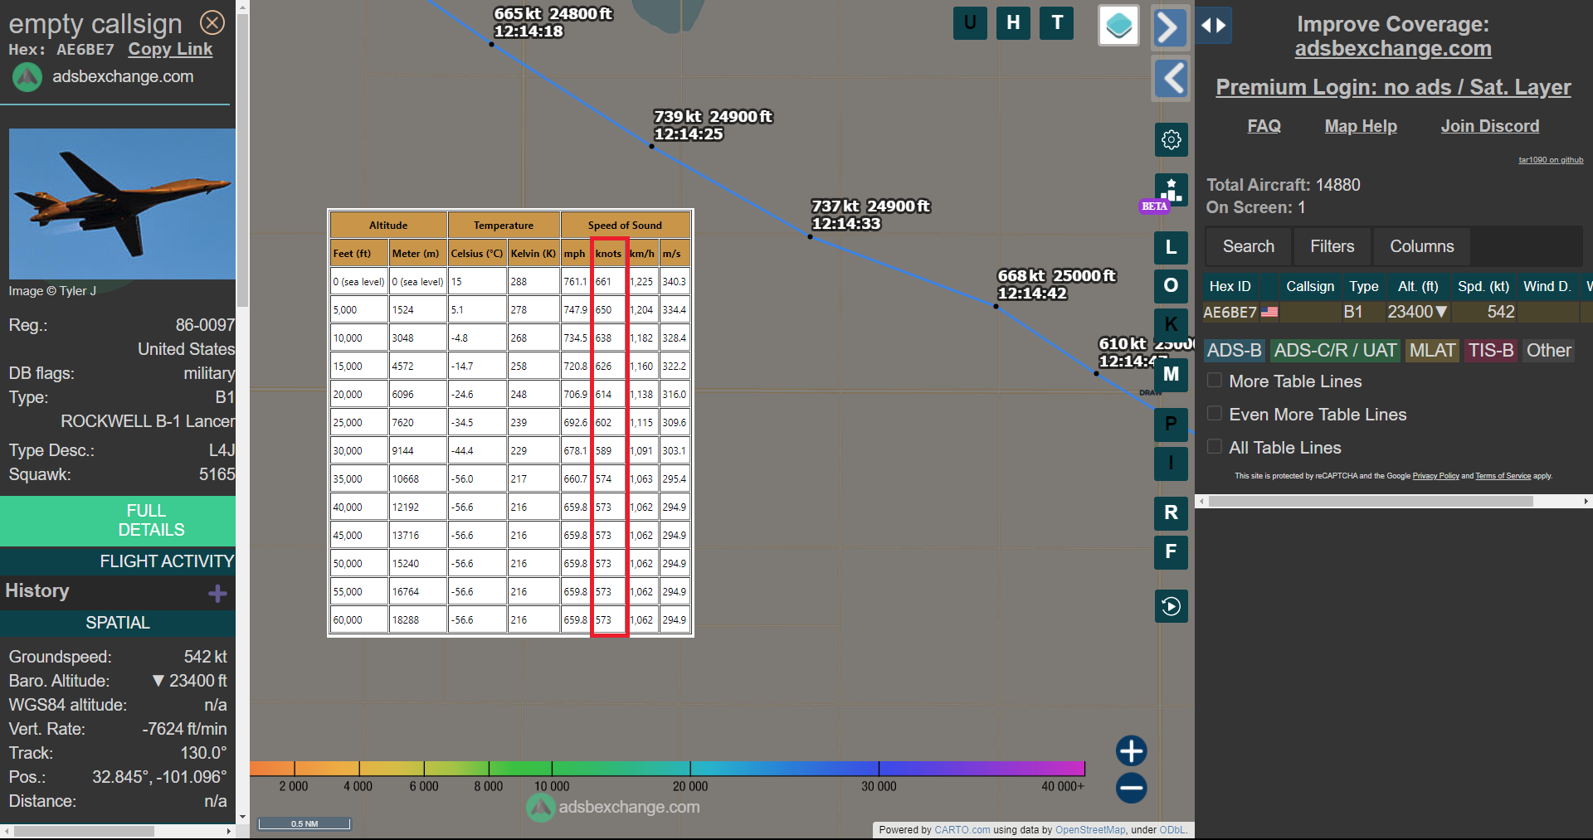The width and height of the screenshot is (1593, 840).
Task: View the B-1 Lancer aircraft photo
Action: tap(122, 203)
